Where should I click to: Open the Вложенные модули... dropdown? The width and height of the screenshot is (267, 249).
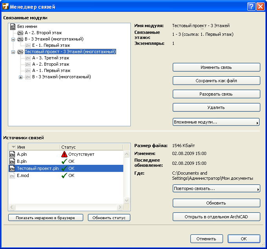click(x=216, y=122)
